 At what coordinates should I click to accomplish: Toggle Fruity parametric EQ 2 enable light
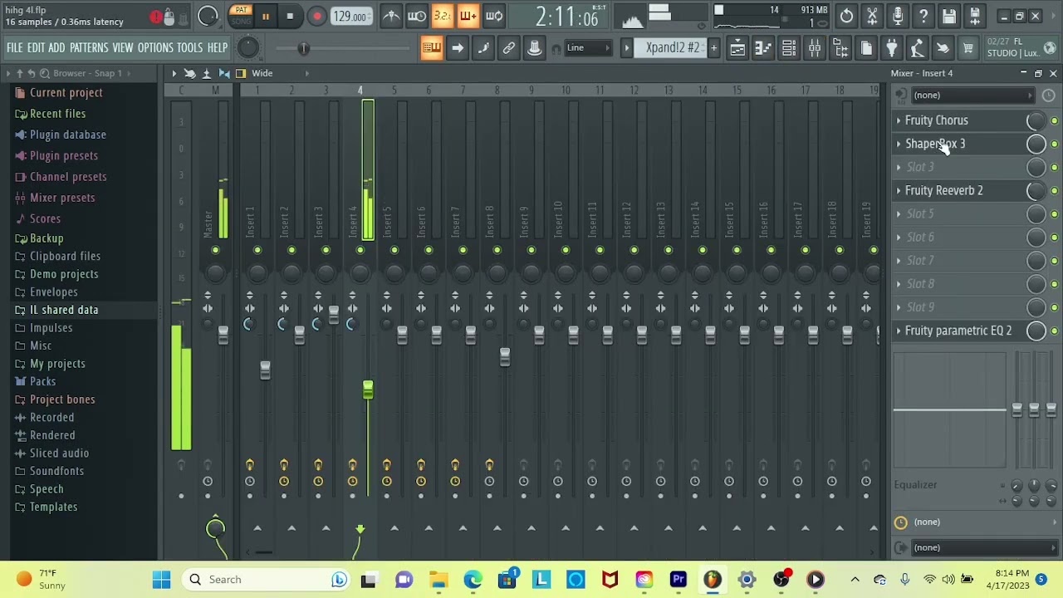point(1054,331)
